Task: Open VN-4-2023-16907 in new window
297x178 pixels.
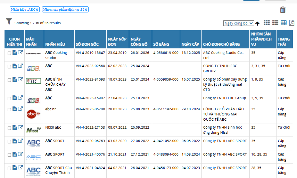Action: tap(20, 98)
